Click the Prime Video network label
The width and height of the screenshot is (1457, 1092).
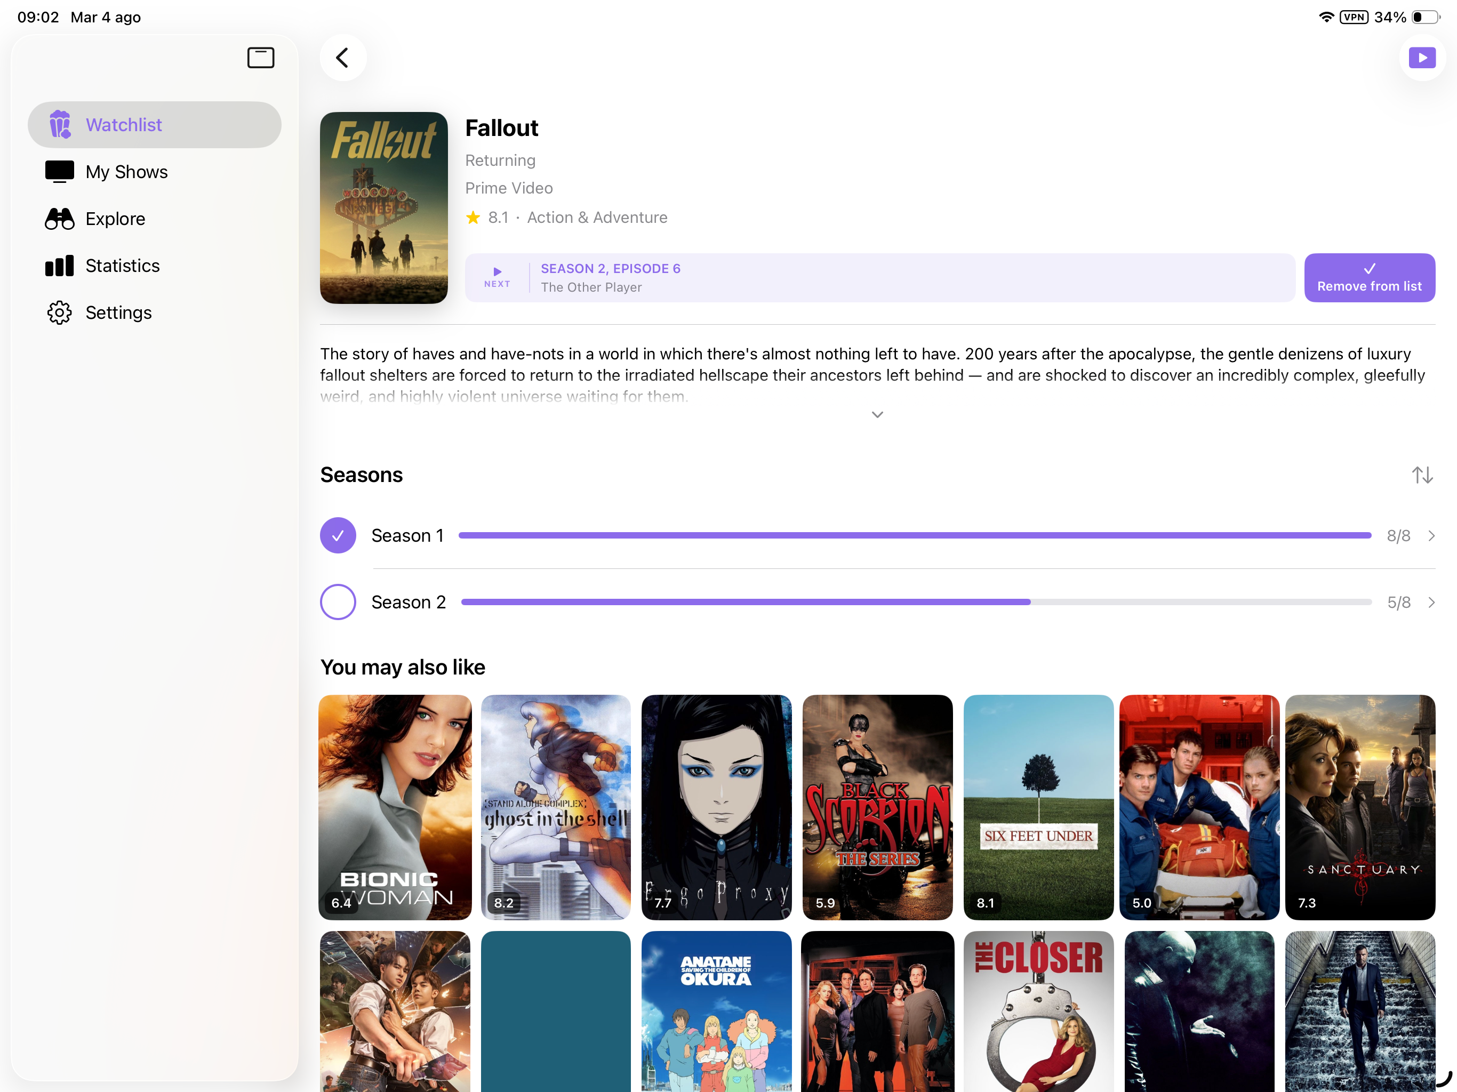(509, 188)
